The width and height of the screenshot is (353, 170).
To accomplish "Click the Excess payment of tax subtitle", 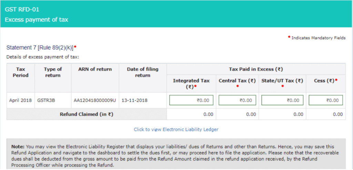I will pos(37,20).
